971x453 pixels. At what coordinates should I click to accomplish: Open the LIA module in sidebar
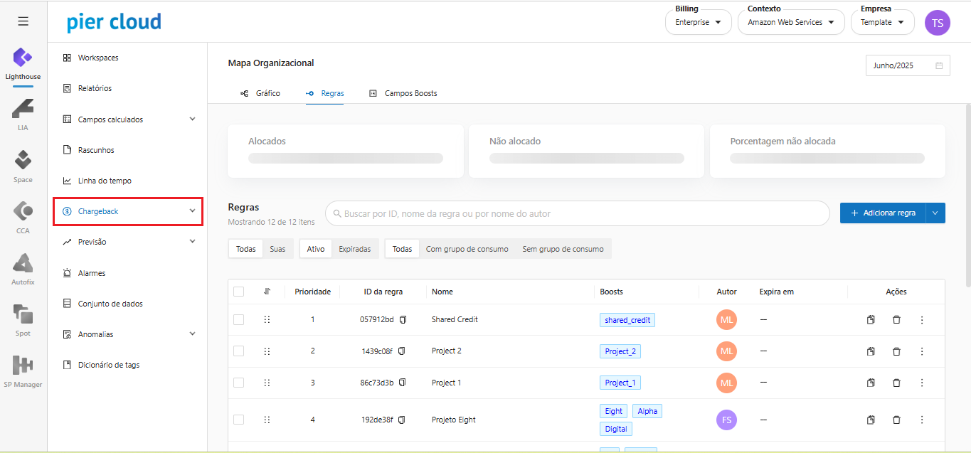tap(23, 113)
